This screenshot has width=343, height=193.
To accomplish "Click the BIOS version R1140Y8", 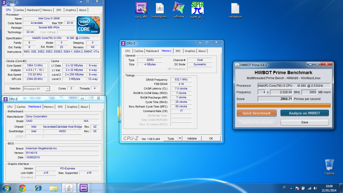I will pyautogui.click(x=62, y=153).
